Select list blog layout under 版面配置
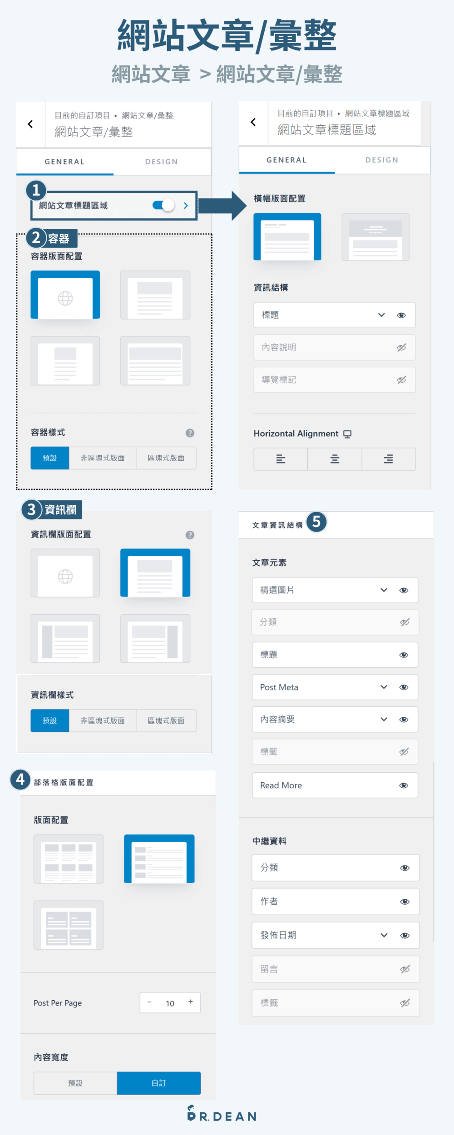 point(159,859)
